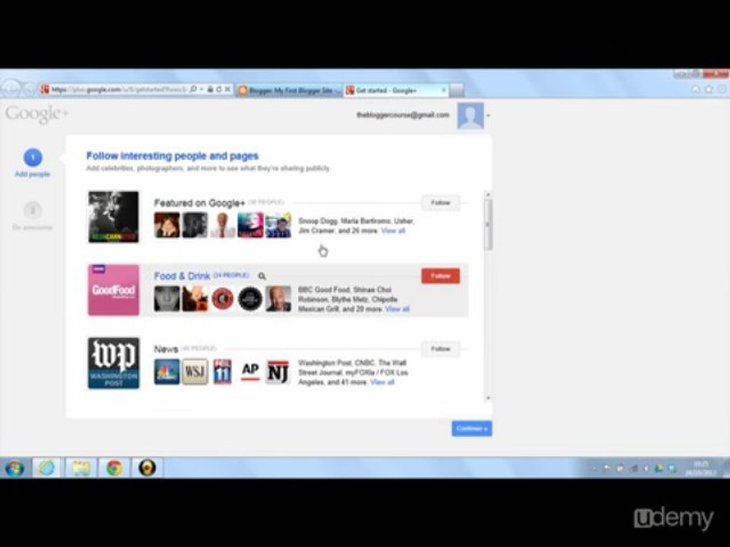
Task: Click second Featured avatar, dark portrait
Action: [x=195, y=225]
